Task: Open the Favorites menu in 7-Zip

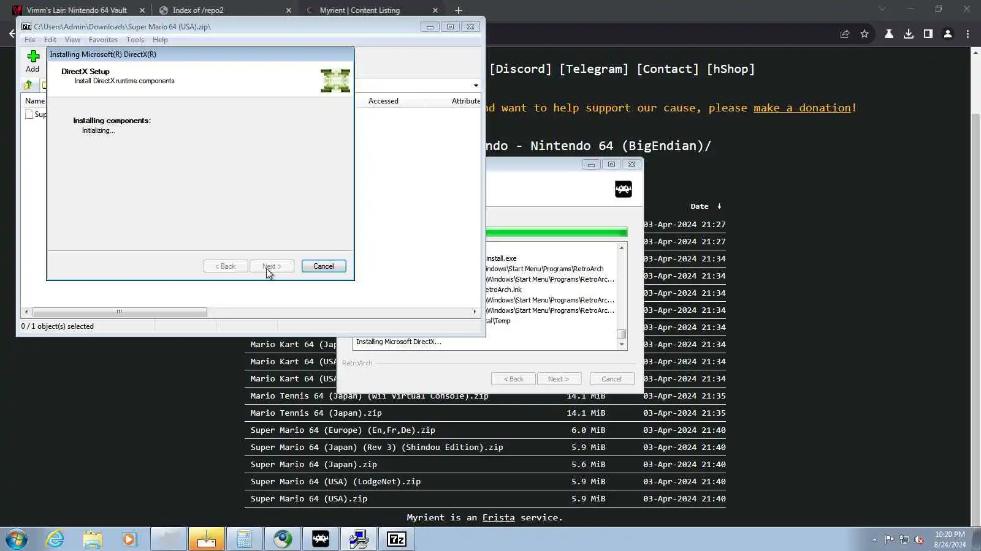Action: point(103,40)
